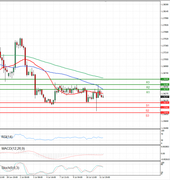Screen dimensions: 170x180
Task: Click the RSI(14) indicator label
Action: [x=7, y=137]
